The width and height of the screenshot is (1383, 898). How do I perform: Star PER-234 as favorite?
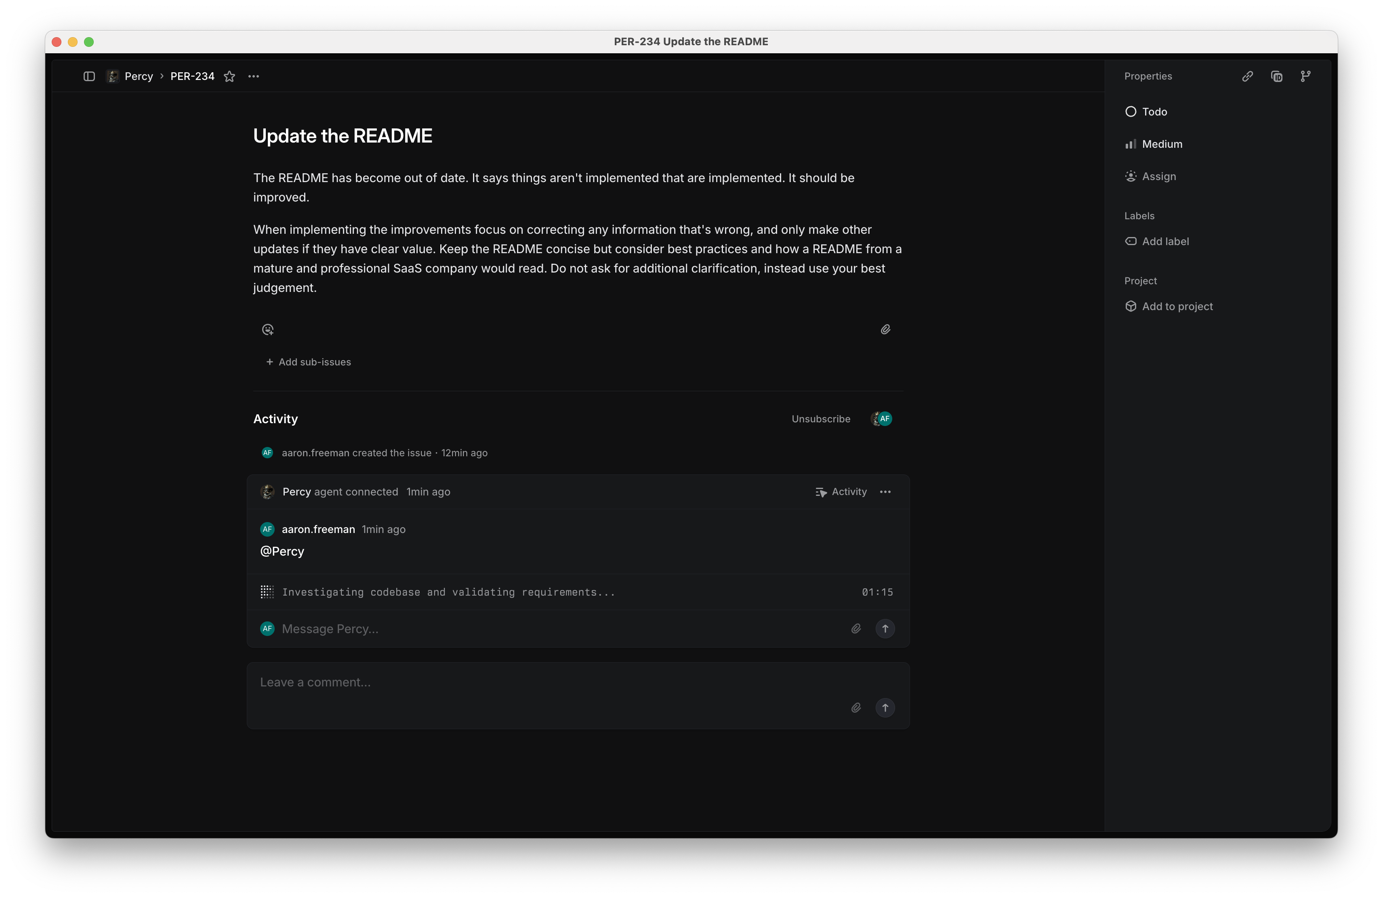pyautogui.click(x=229, y=76)
